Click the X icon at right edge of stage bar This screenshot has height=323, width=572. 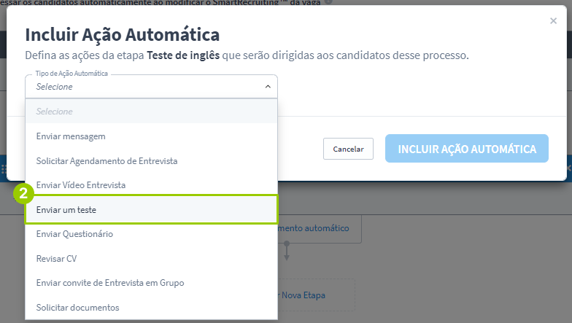(x=568, y=168)
